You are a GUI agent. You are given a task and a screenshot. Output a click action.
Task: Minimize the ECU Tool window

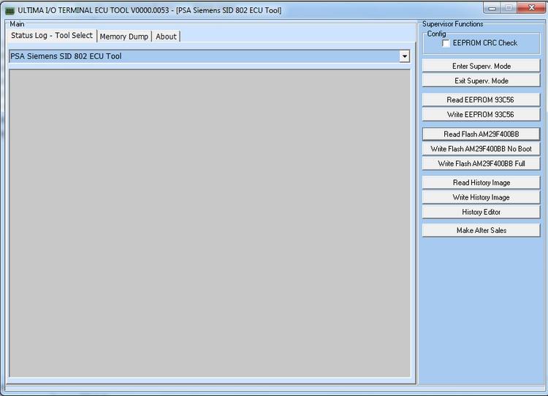tap(492, 8)
